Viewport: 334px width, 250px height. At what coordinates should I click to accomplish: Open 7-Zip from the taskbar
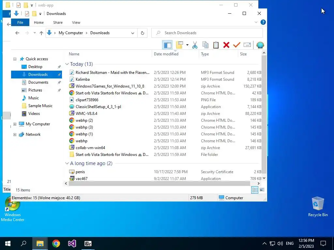tap(88, 243)
